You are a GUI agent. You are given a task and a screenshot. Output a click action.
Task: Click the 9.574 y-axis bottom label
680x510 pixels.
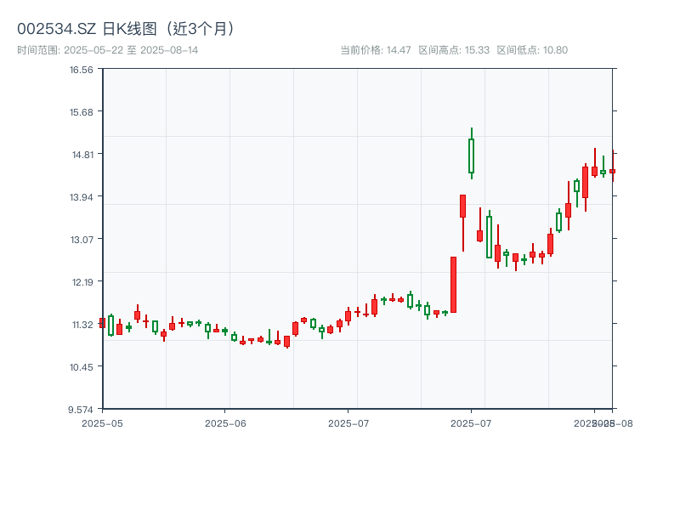click(82, 410)
